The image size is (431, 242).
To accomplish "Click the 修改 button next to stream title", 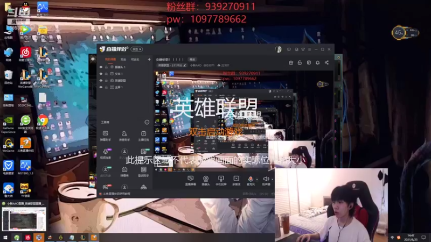I will click(192, 60).
